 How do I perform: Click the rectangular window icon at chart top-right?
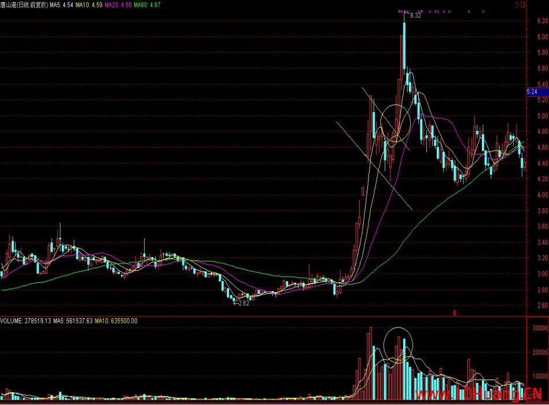pos(523,5)
